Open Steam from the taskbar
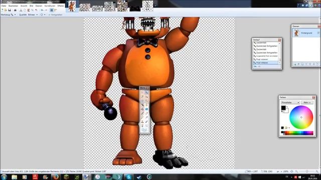Screen dimensions: 321x180 (x=139, y=177)
